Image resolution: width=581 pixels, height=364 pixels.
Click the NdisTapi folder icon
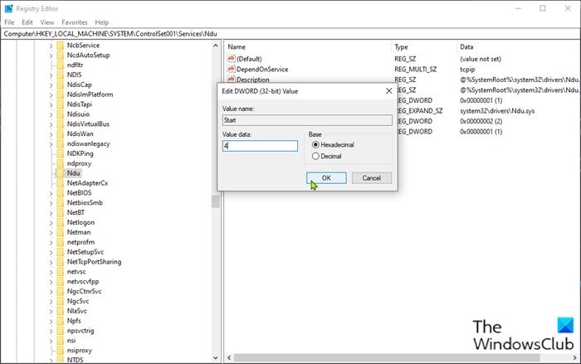61,104
